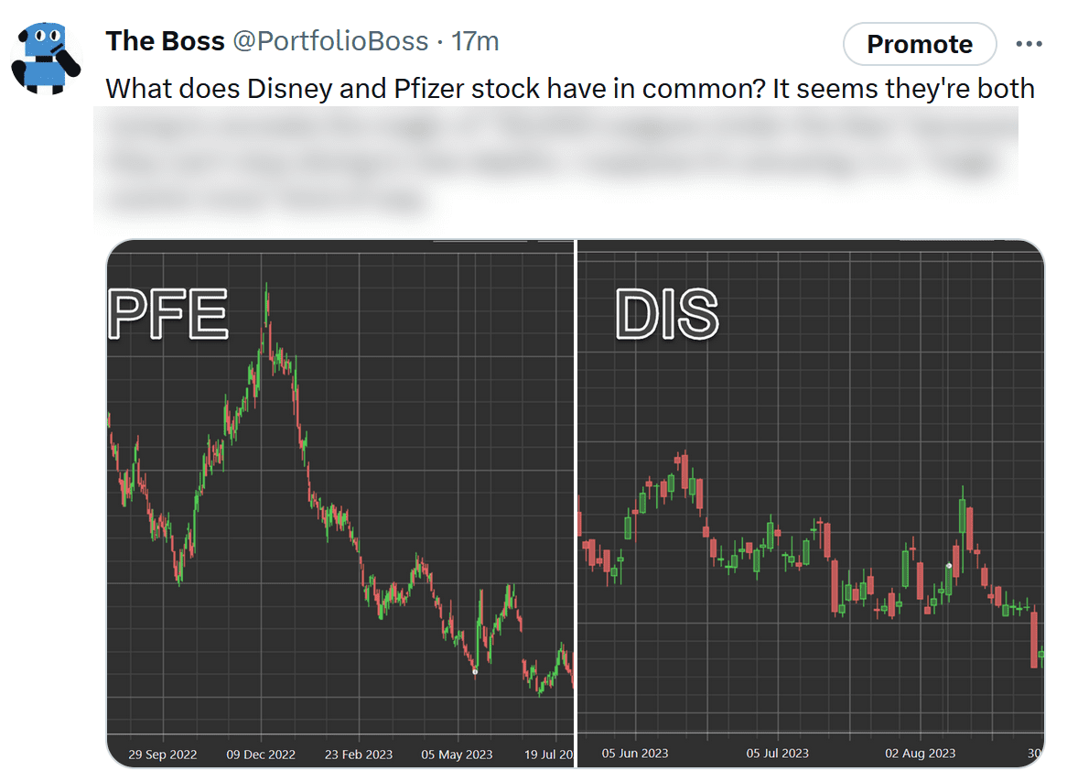
Task: Select the 02 Aug 2023 axis date
Action: [x=920, y=754]
